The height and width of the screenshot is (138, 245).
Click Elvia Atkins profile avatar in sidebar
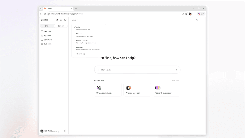pos(42,131)
